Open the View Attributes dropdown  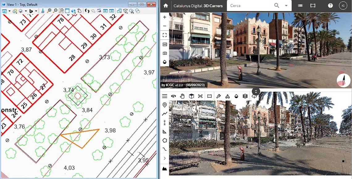click(x=10, y=11)
